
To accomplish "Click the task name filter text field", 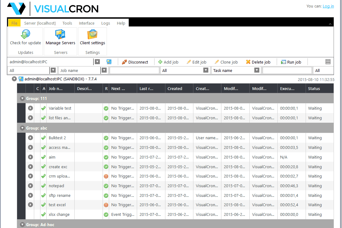I will [x=287, y=70].
